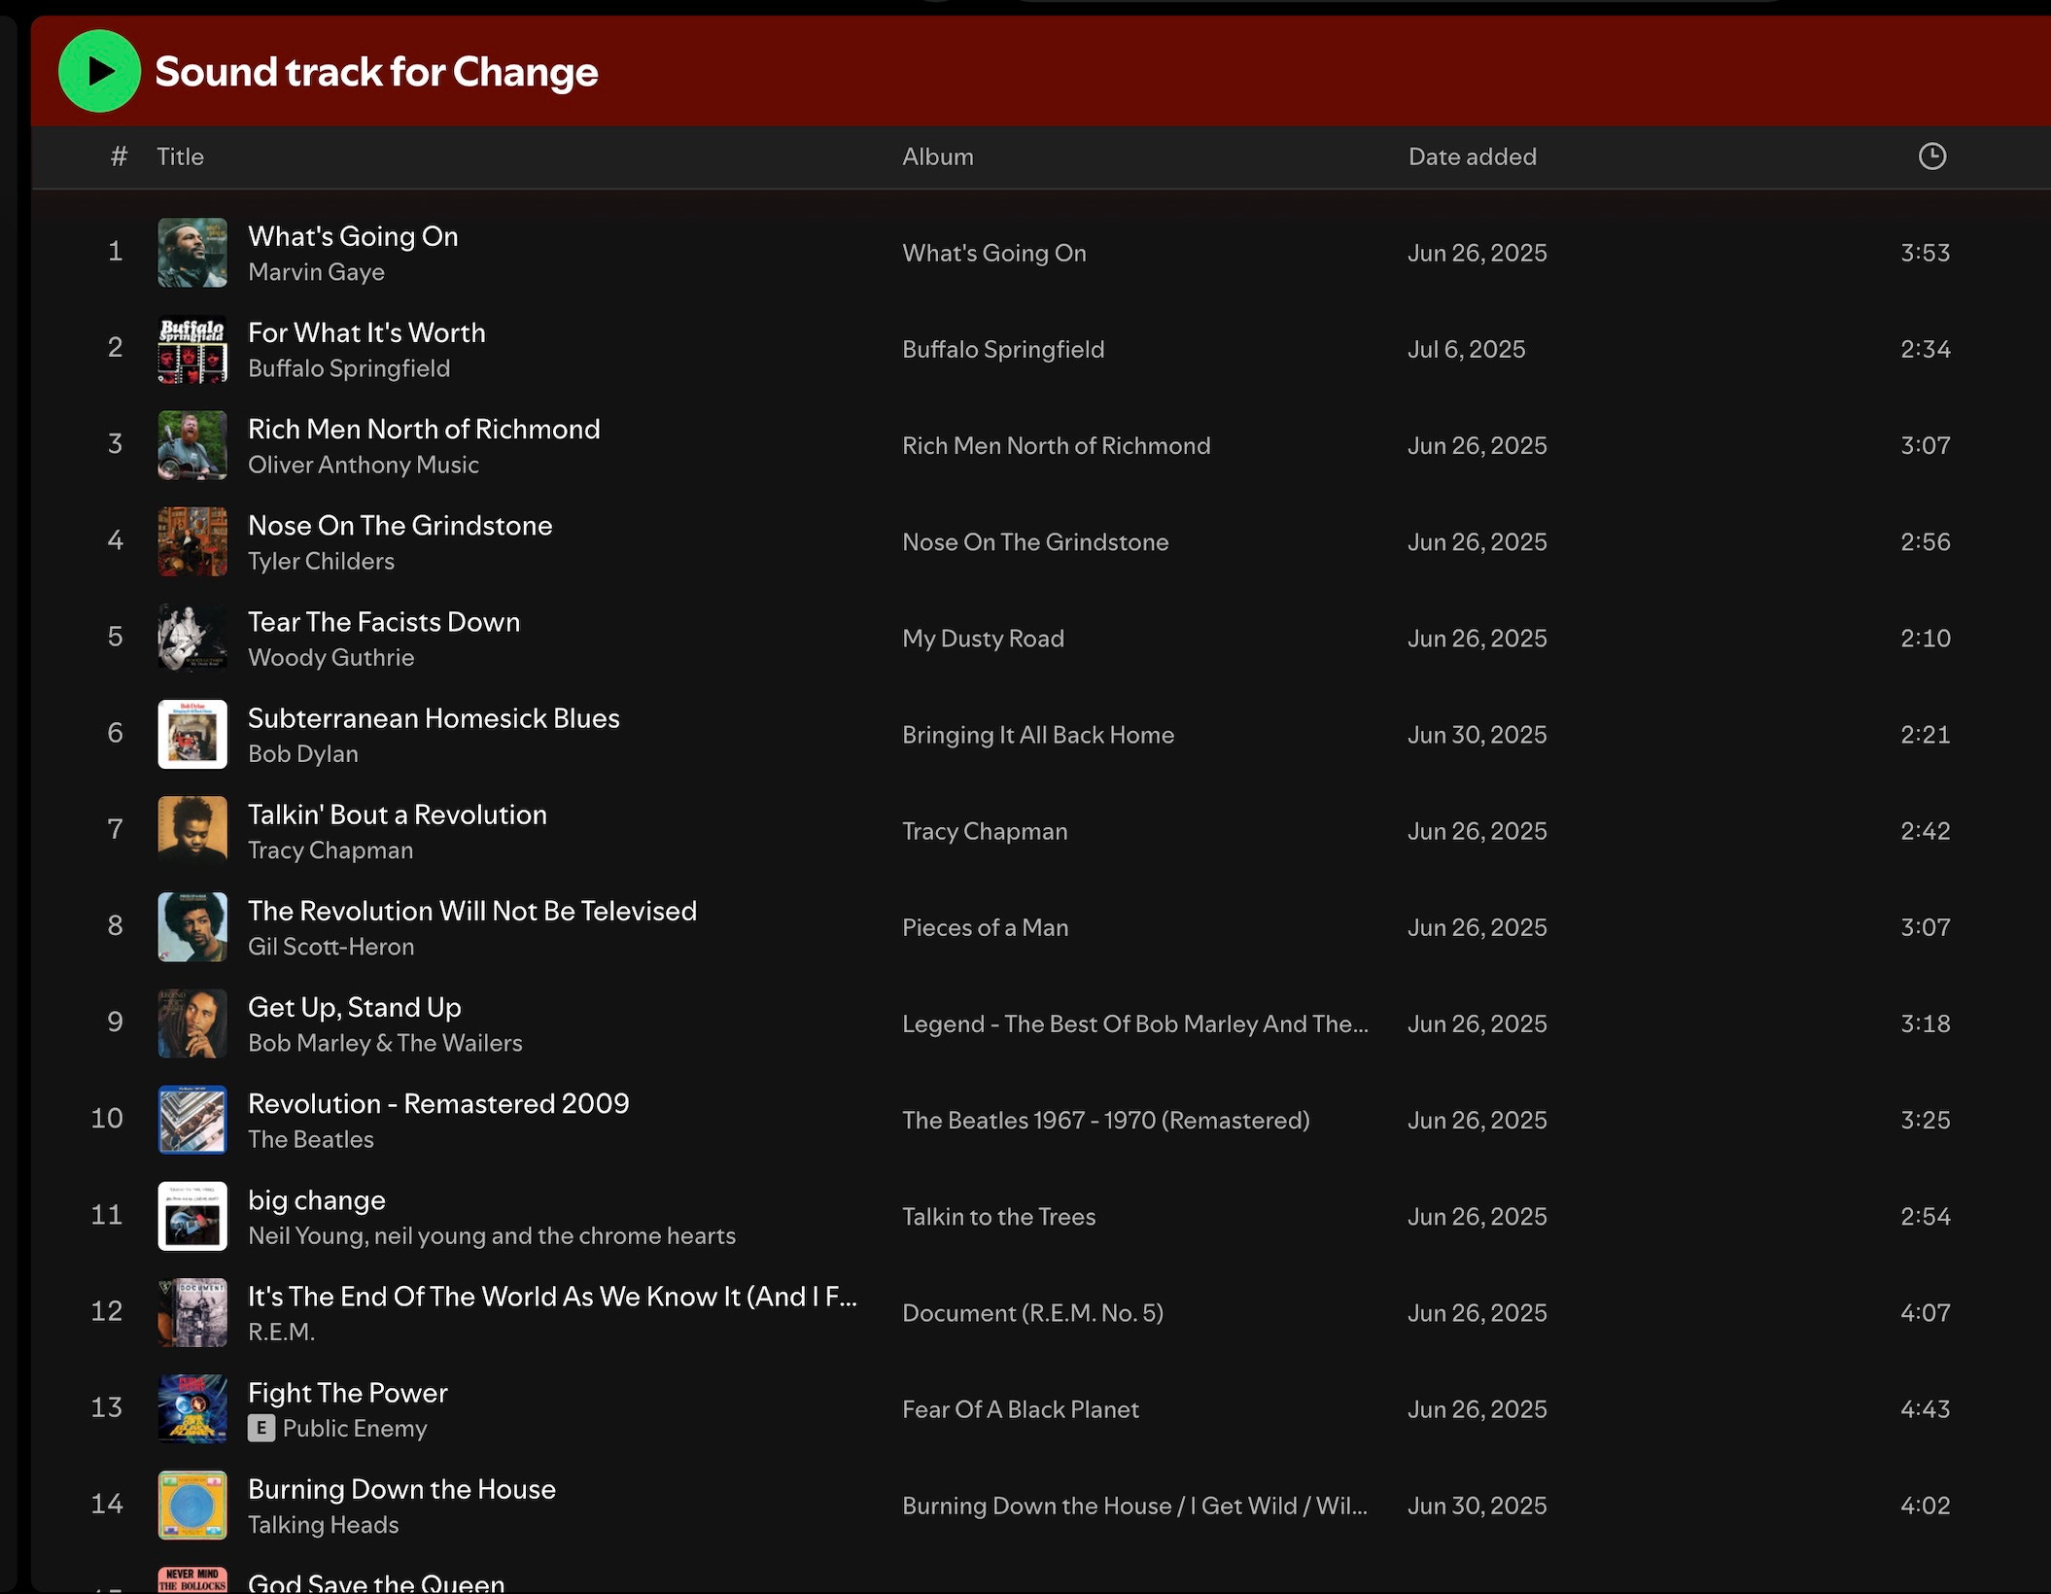Open the Fear Of A Black Planet album link
Viewport: 2051px width, 1594px height.
[x=1020, y=1409]
